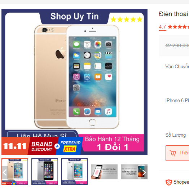
Task: Click the orange rating stars
Action: pyautogui.click(x=179, y=27)
